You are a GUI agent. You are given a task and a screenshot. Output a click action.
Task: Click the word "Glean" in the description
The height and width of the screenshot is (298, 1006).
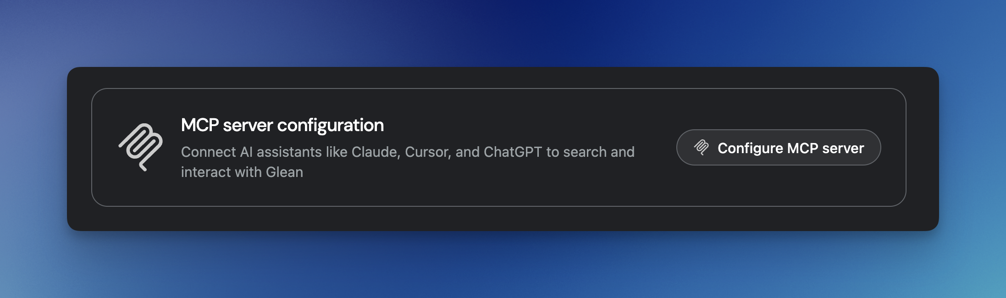[x=284, y=172]
